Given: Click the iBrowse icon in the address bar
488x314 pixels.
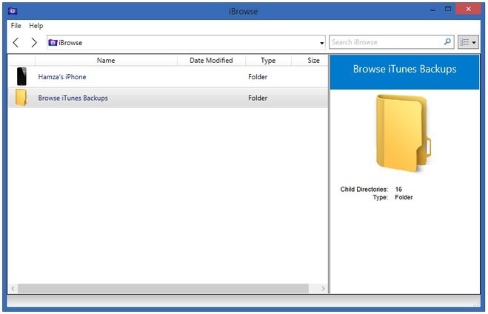Looking at the screenshot, I should (x=53, y=43).
